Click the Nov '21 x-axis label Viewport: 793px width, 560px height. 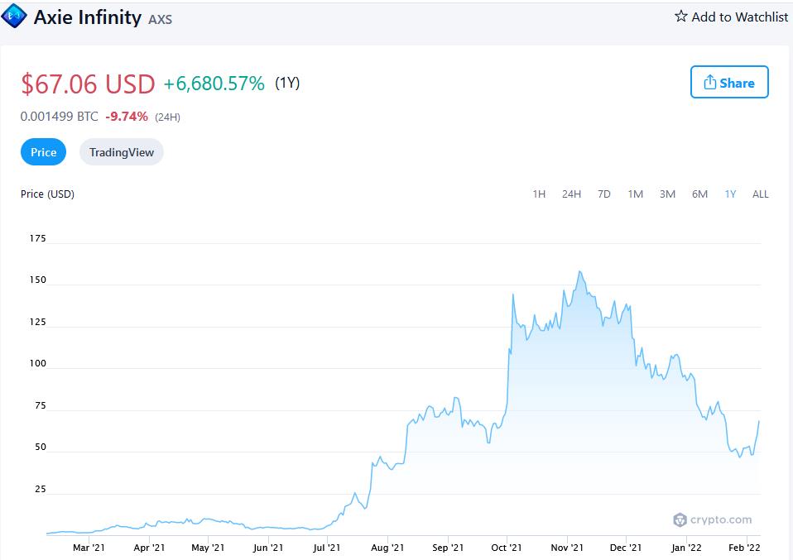(x=567, y=548)
